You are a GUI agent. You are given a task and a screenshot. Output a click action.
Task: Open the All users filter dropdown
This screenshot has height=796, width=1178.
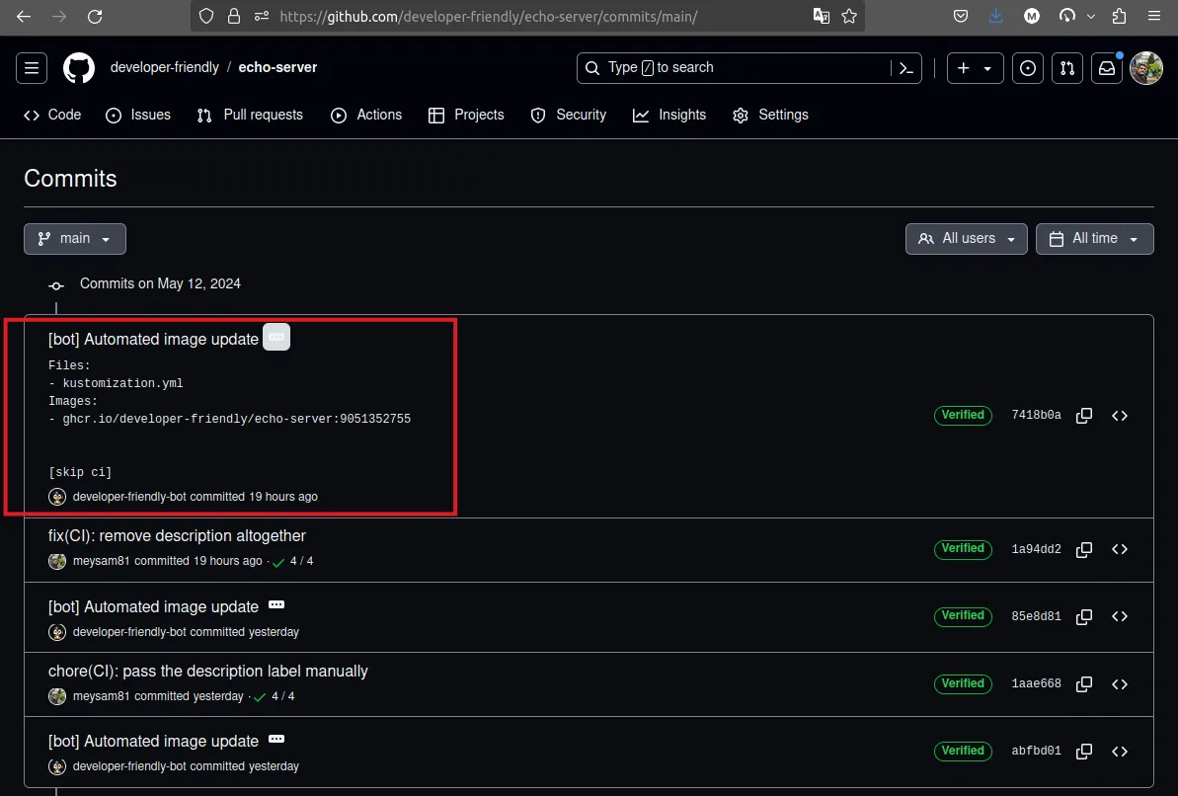coord(966,239)
